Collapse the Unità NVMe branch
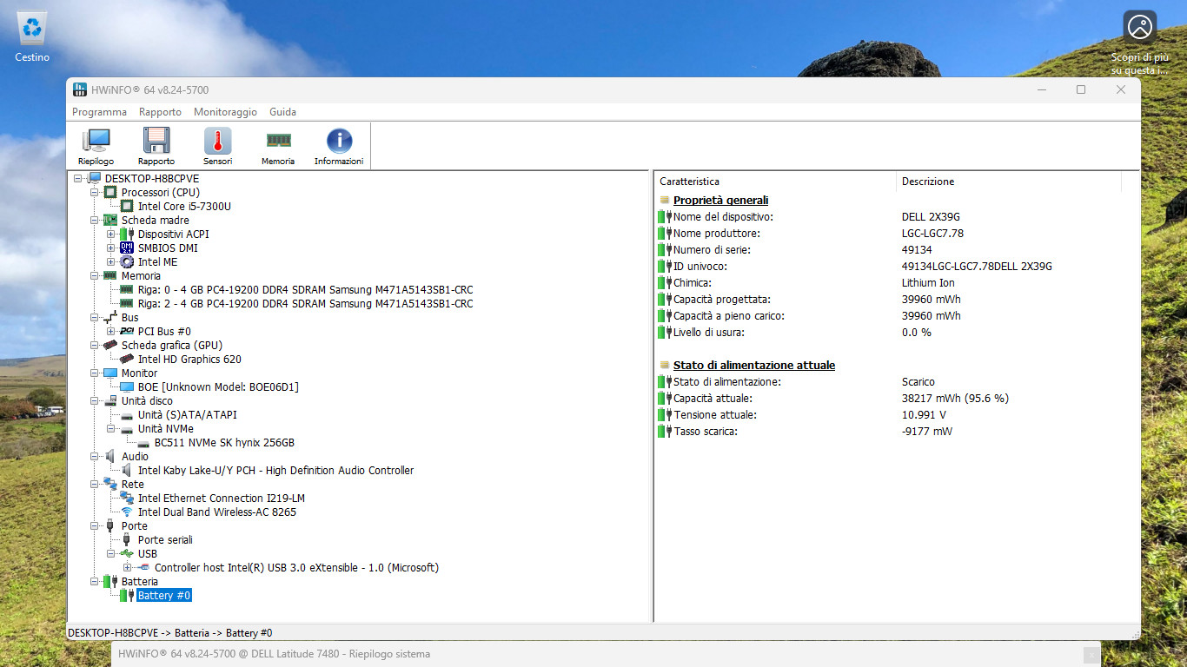The width and height of the screenshot is (1187, 667). [x=111, y=429]
